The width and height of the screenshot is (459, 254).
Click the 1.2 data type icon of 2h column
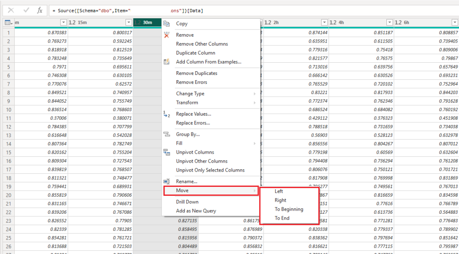[x=268, y=22]
